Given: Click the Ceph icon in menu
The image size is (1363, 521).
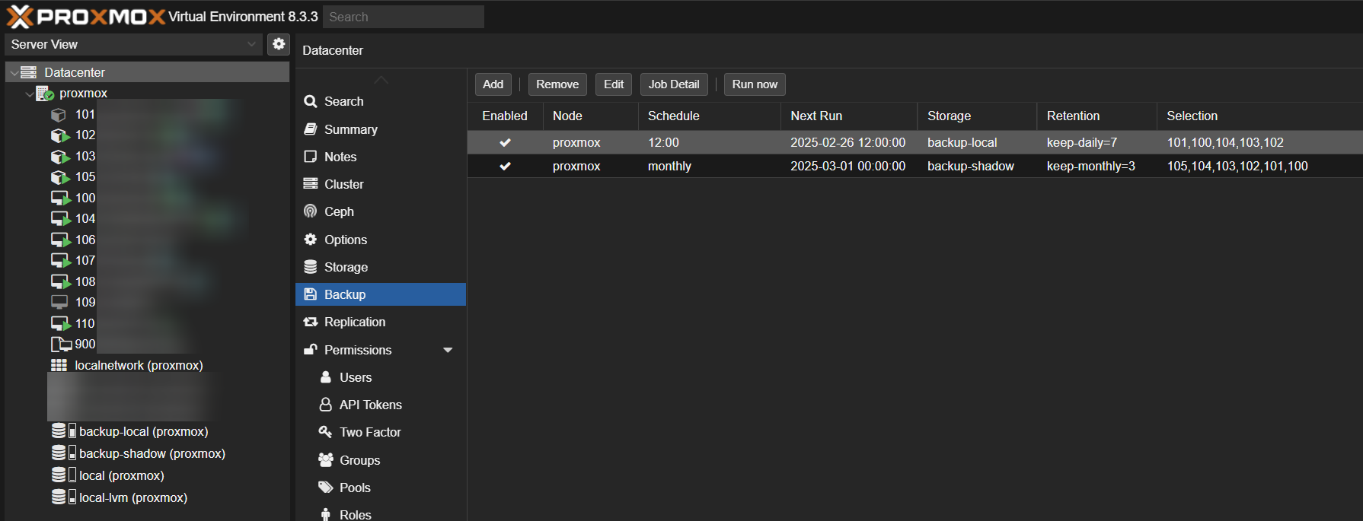Looking at the screenshot, I should [x=310, y=211].
